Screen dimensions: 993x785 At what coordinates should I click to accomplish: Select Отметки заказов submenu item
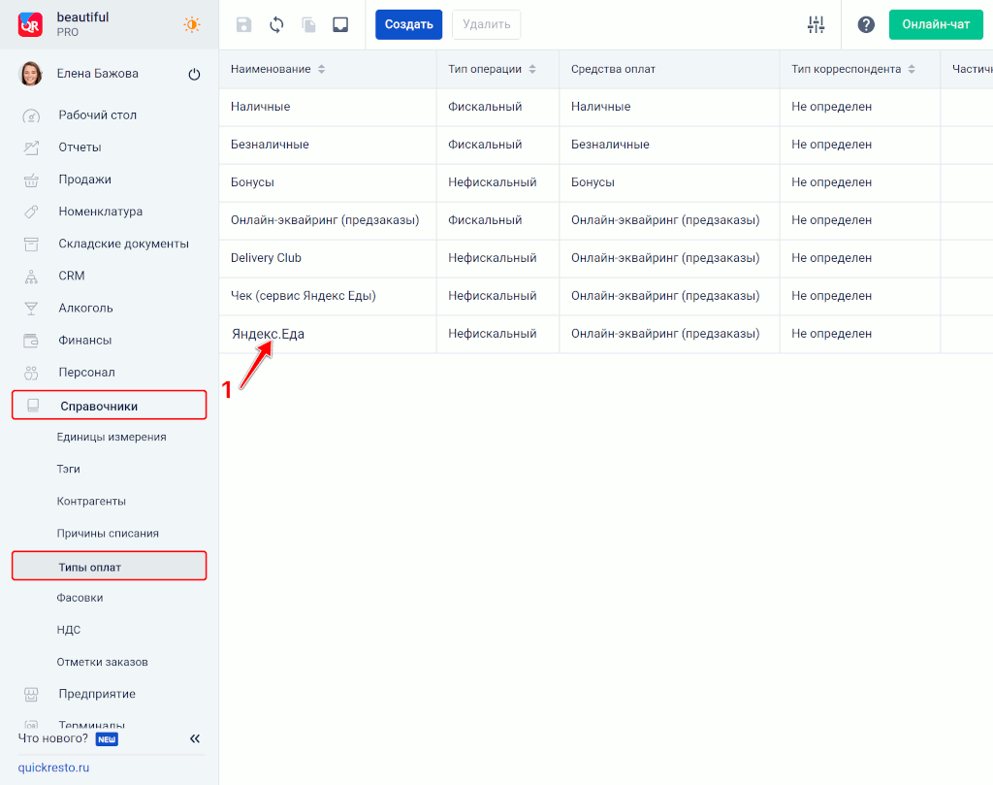pyautogui.click(x=102, y=662)
